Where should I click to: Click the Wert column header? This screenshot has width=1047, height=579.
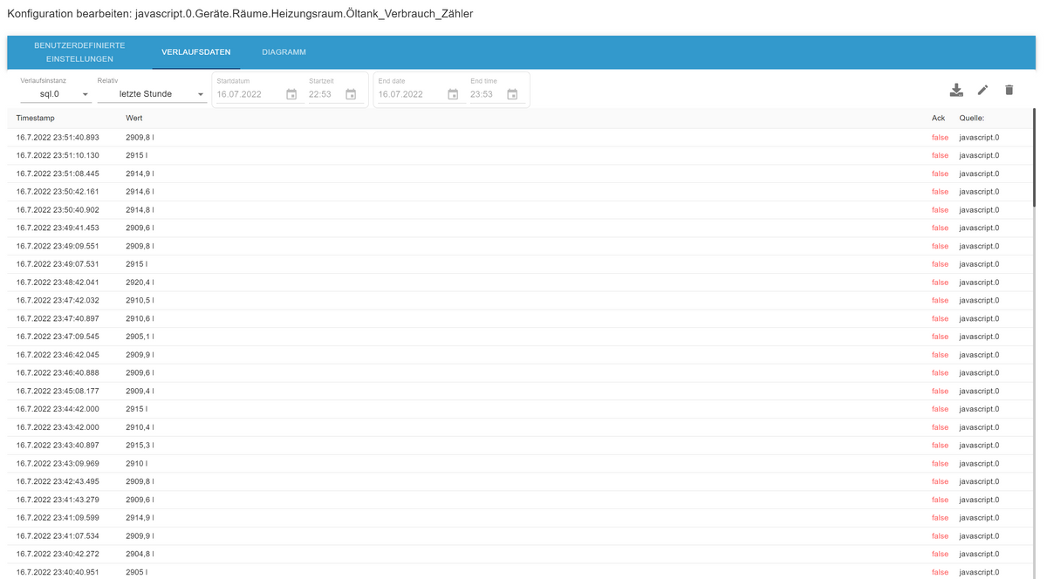click(134, 118)
